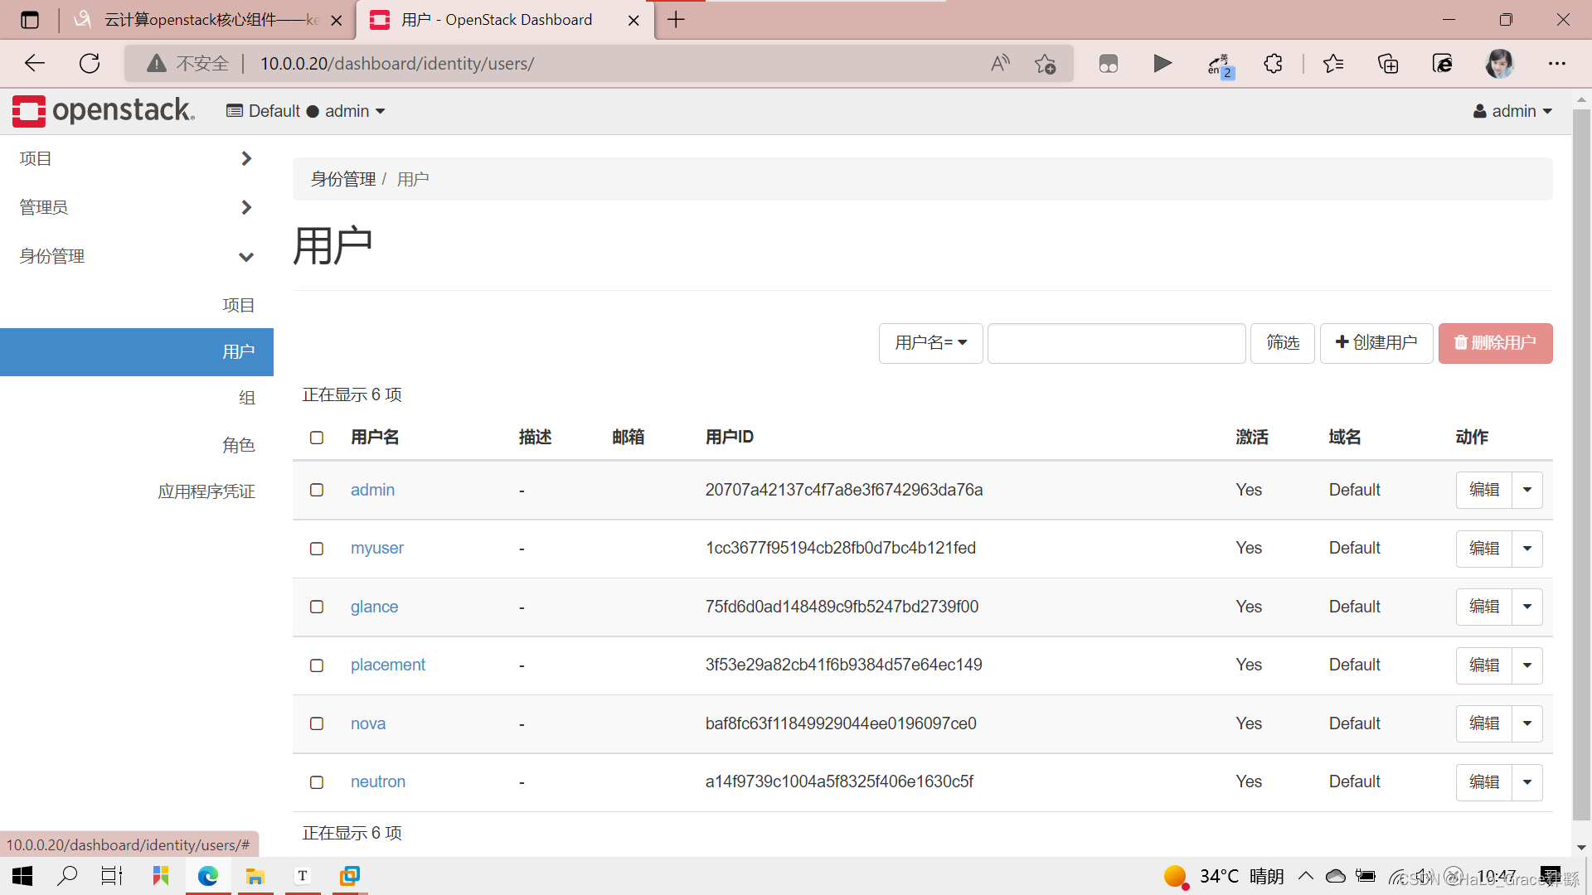The image size is (1592, 895).
Task: Add this page to favorites
Action: click(x=1046, y=63)
